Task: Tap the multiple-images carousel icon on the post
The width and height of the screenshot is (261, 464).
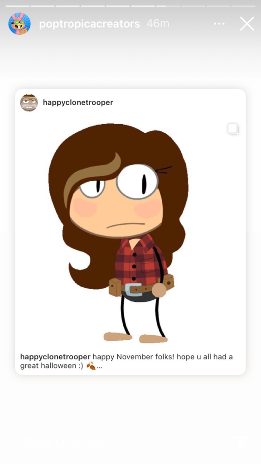Action: click(x=233, y=129)
